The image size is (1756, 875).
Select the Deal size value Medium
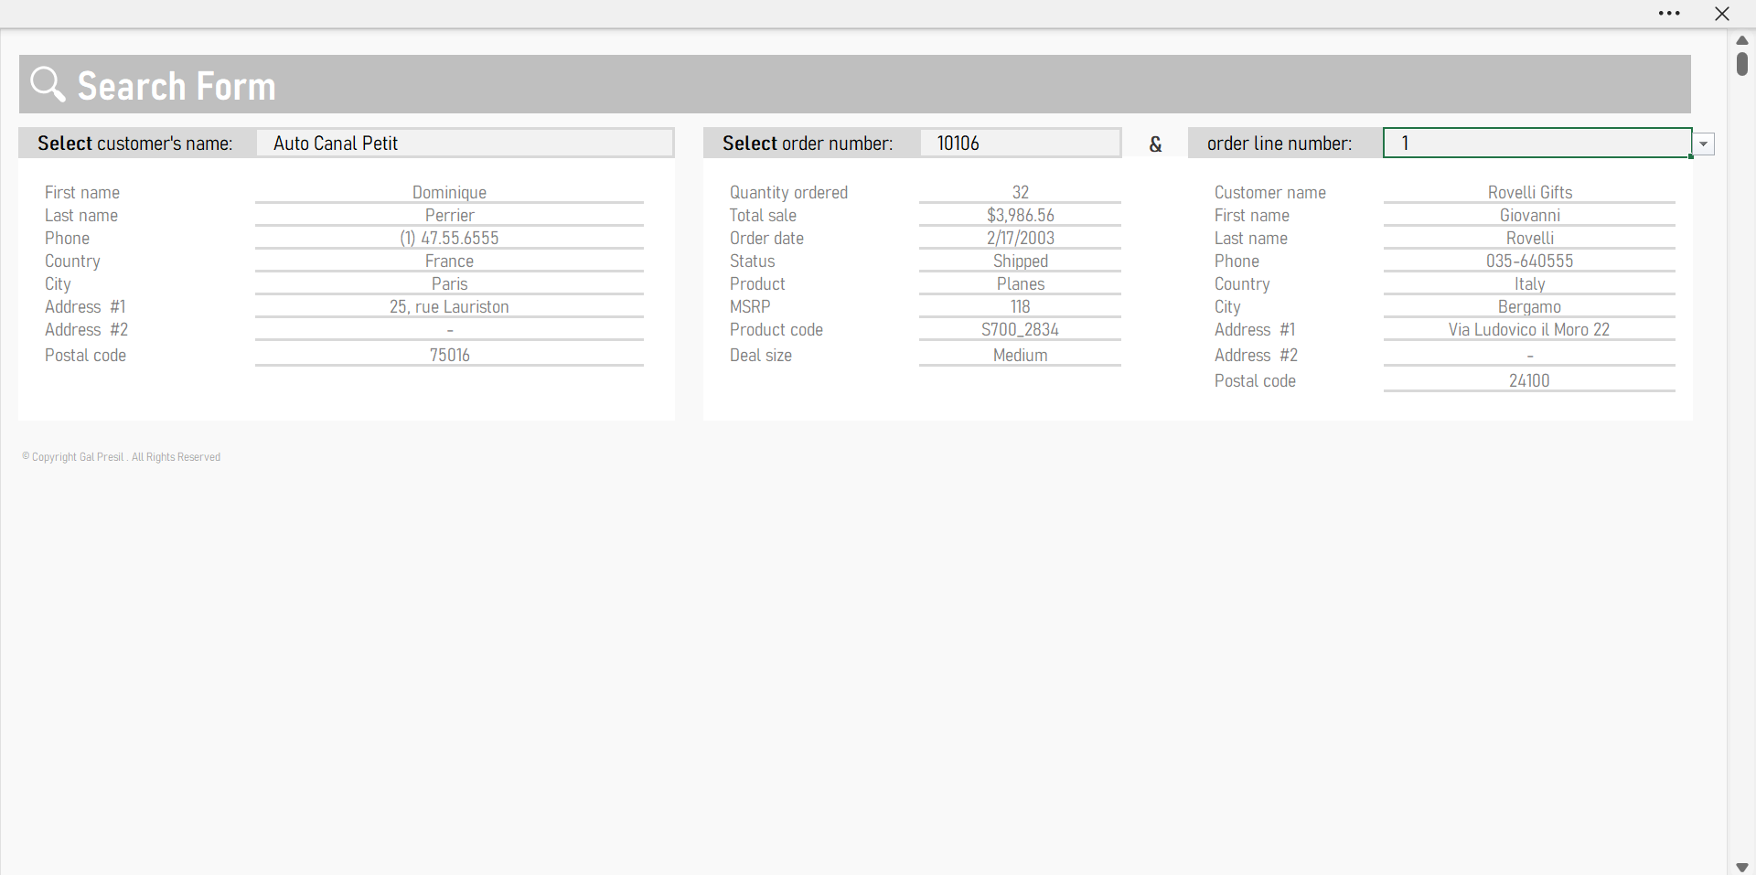(x=1020, y=356)
